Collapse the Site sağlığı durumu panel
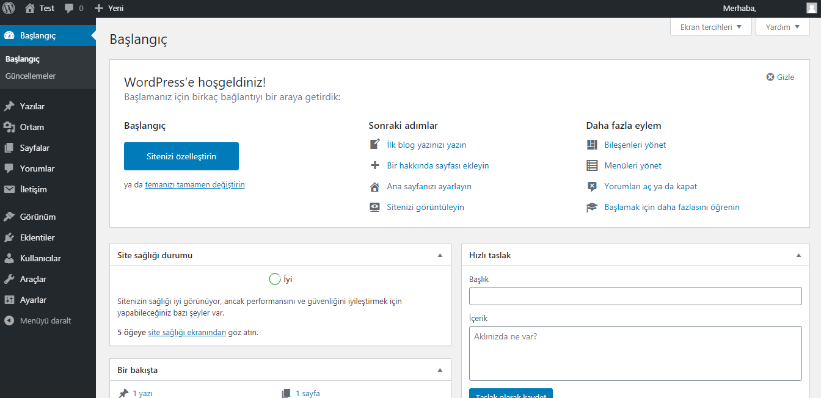 pyautogui.click(x=440, y=255)
